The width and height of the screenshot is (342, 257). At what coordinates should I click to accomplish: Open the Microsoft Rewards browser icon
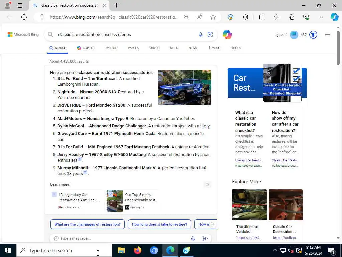(x=231, y=17)
